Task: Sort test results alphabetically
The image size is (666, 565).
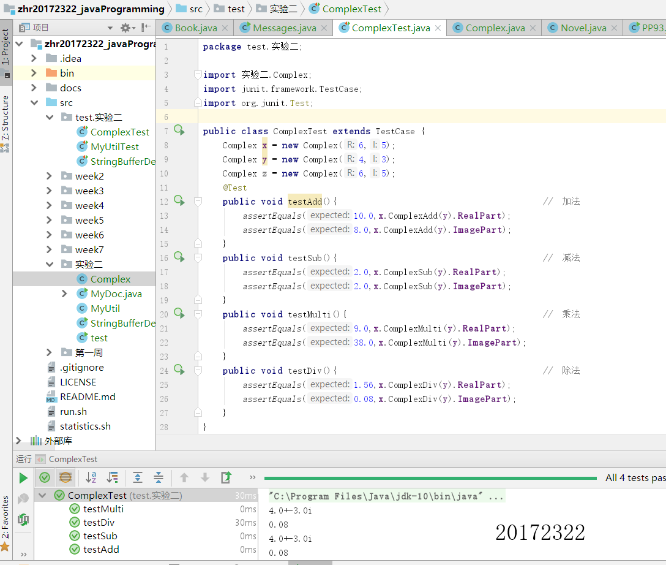Action: 91,478
